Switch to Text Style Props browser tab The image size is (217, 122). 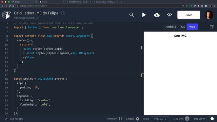coord(79,2)
